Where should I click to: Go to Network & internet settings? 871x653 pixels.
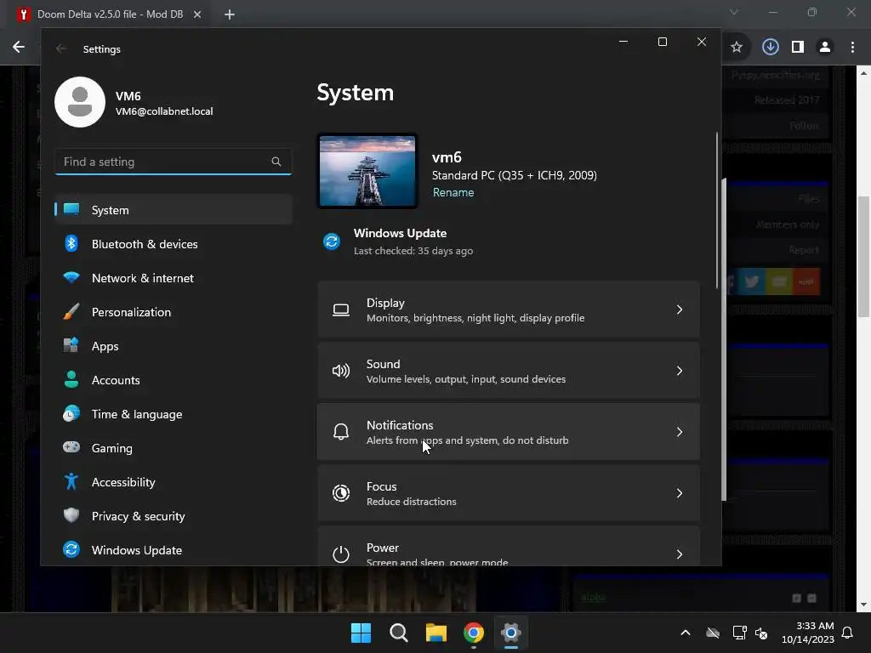[174, 278]
